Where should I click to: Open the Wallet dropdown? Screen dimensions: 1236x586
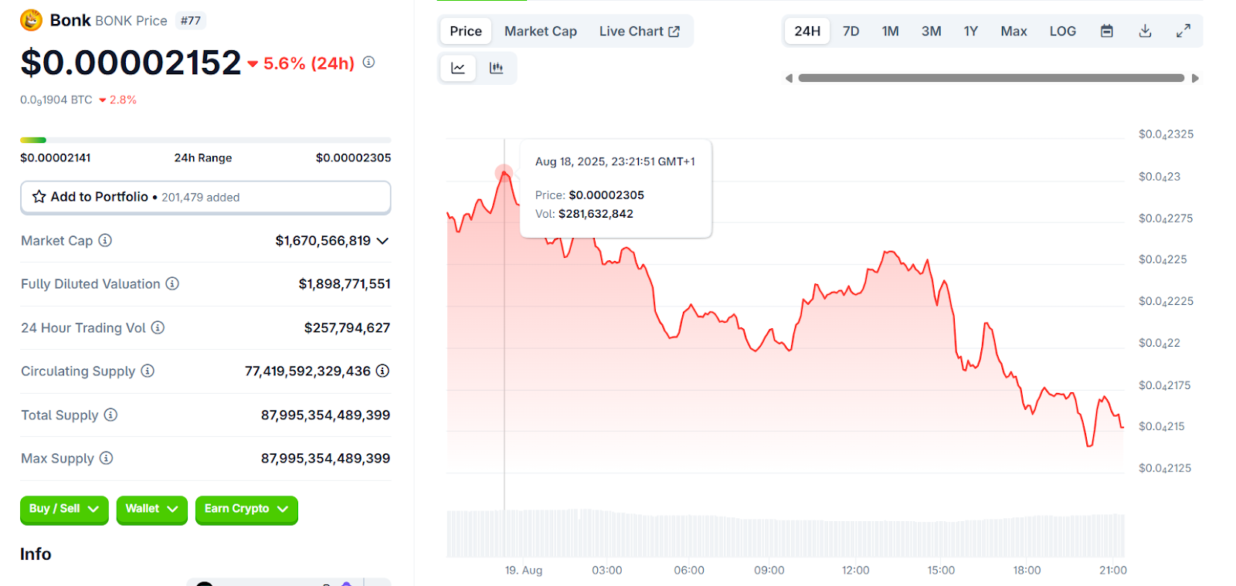pyautogui.click(x=151, y=509)
